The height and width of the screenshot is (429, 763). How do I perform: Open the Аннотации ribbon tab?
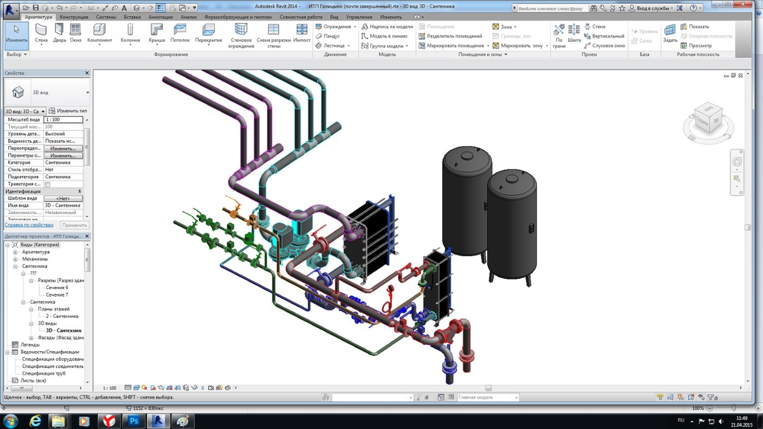pos(161,17)
